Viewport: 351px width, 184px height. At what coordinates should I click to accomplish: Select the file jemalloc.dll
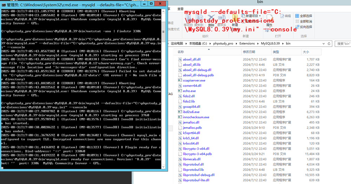tap(191, 122)
